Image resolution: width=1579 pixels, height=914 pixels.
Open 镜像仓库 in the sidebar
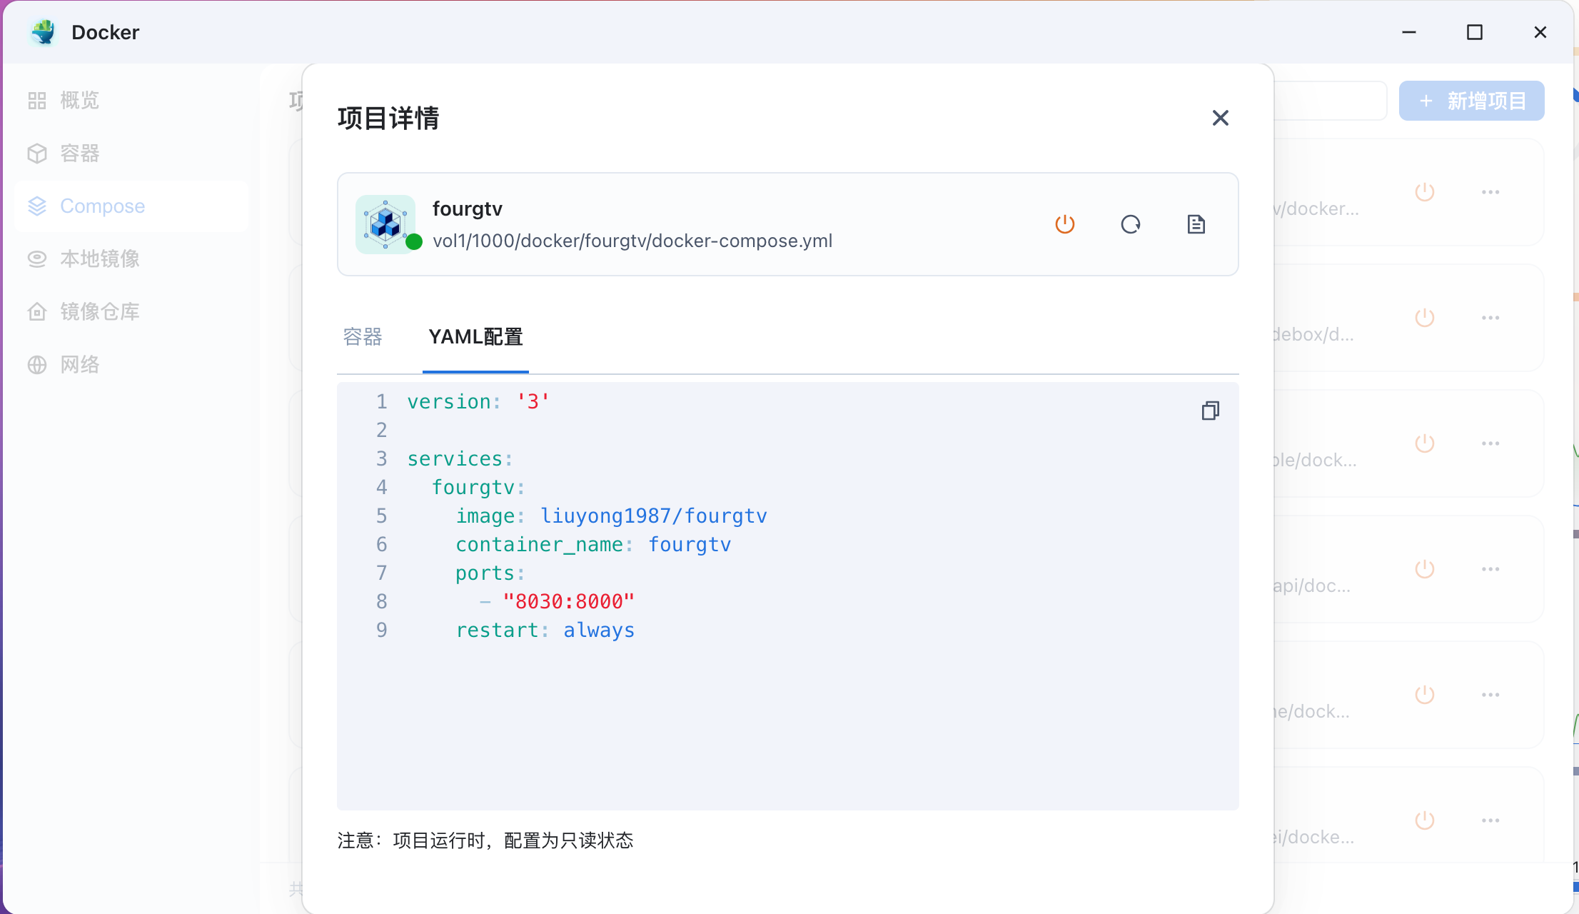(131, 311)
